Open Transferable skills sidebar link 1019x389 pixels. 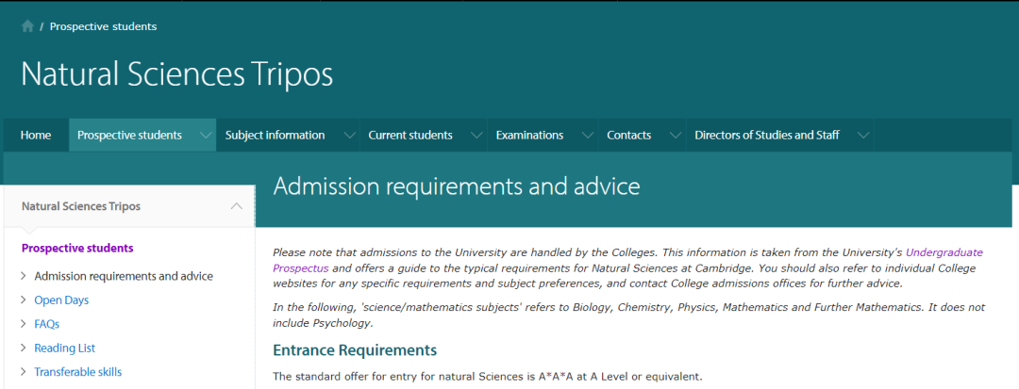[x=77, y=372]
